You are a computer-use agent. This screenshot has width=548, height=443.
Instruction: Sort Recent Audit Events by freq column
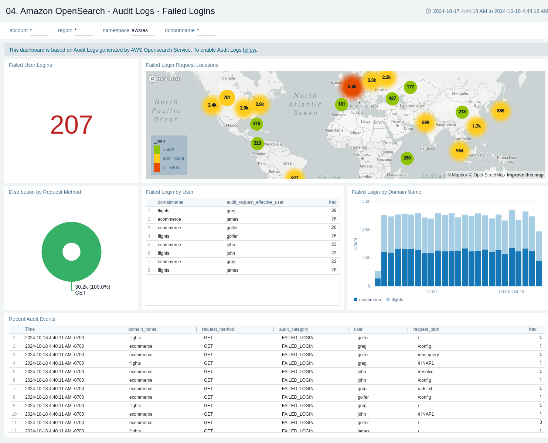(532, 329)
